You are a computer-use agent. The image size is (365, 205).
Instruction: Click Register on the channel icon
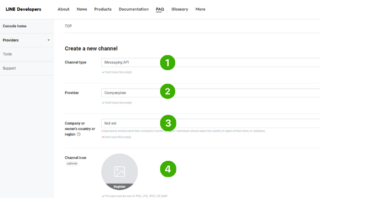click(x=120, y=186)
